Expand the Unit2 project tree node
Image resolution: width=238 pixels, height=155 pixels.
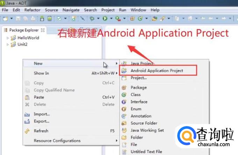click(7, 45)
